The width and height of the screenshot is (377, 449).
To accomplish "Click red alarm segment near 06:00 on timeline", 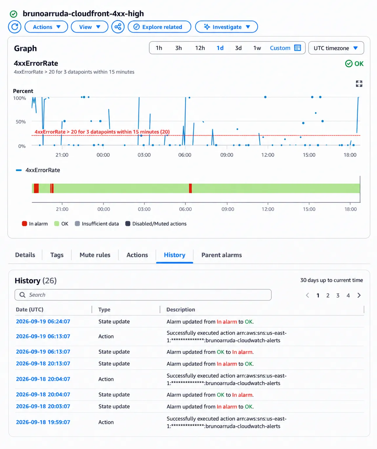I will 190,188.
